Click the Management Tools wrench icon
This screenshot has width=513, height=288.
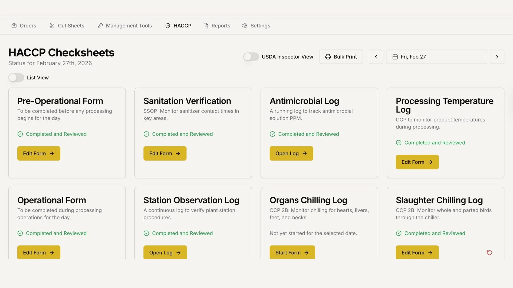(100, 26)
